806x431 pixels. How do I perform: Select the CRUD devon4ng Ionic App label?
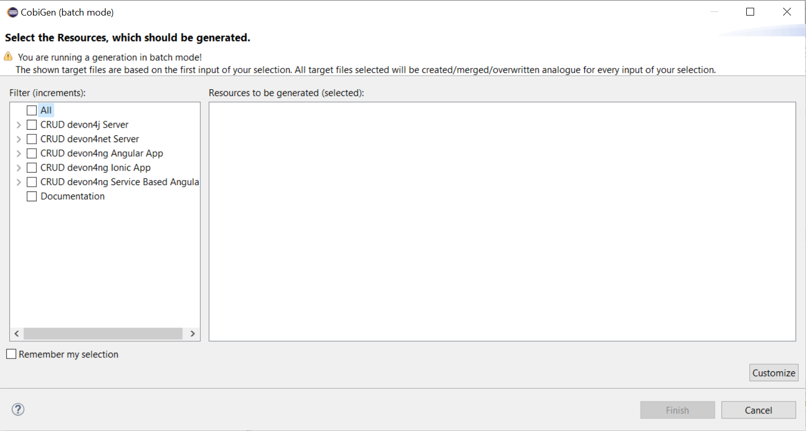95,168
